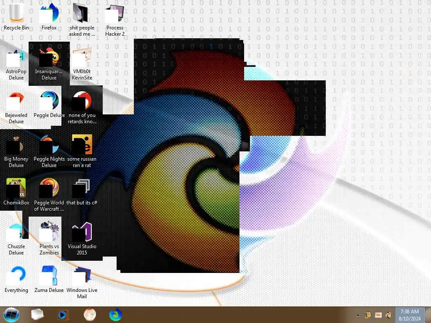Select Windows Live Mail shortcut

[x=82, y=283]
